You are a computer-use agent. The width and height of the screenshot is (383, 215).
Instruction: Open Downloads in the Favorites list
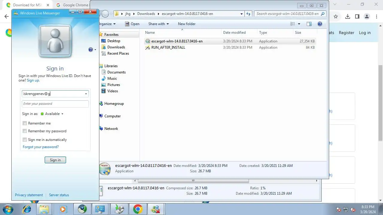pos(116,47)
